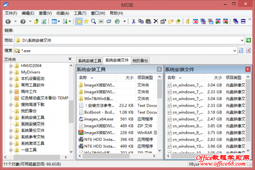Select the 常用工具软件 tree folder
255x170 pixels.
tap(33, 85)
